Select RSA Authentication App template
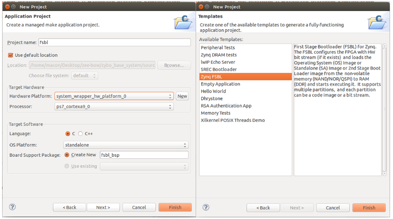Viewport: 393px width, 219px height. click(x=246, y=106)
